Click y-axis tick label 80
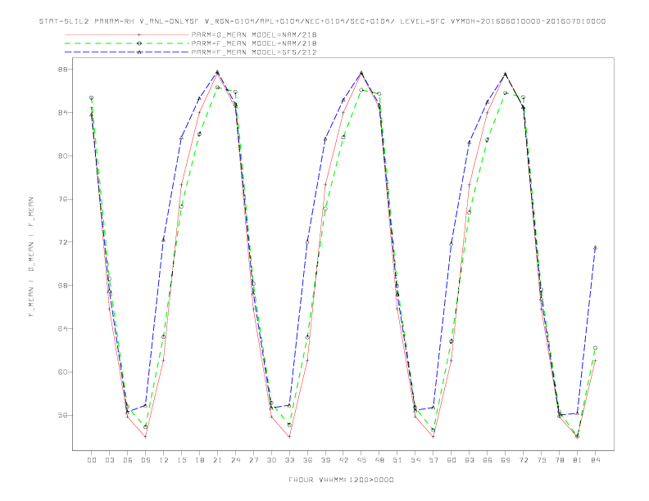The width and height of the screenshot is (649, 501). click(62, 156)
